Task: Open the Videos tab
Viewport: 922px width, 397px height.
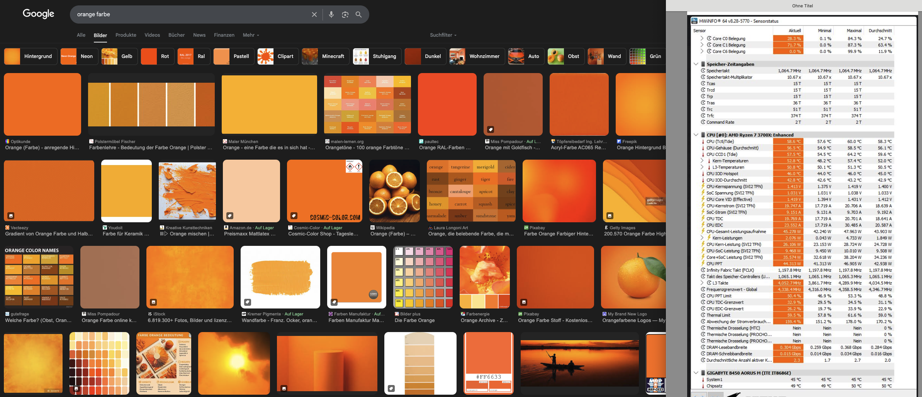Action: pyautogui.click(x=152, y=35)
